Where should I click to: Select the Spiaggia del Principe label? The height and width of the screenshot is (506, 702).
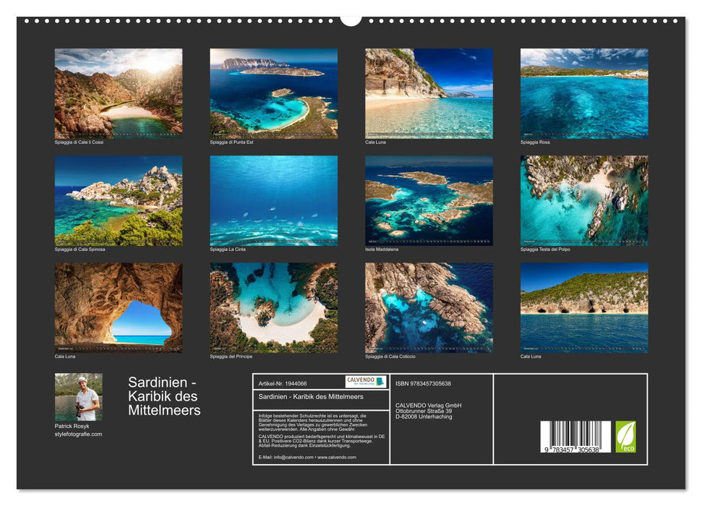click(x=230, y=357)
